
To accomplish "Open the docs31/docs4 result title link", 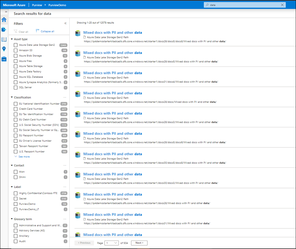I will pyautogui.click(x=113, y=73).
